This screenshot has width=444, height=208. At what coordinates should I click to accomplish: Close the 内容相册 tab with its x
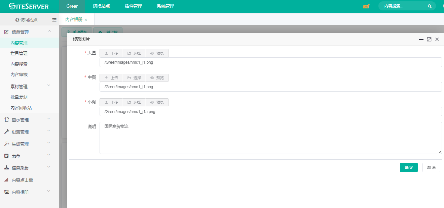86,20
